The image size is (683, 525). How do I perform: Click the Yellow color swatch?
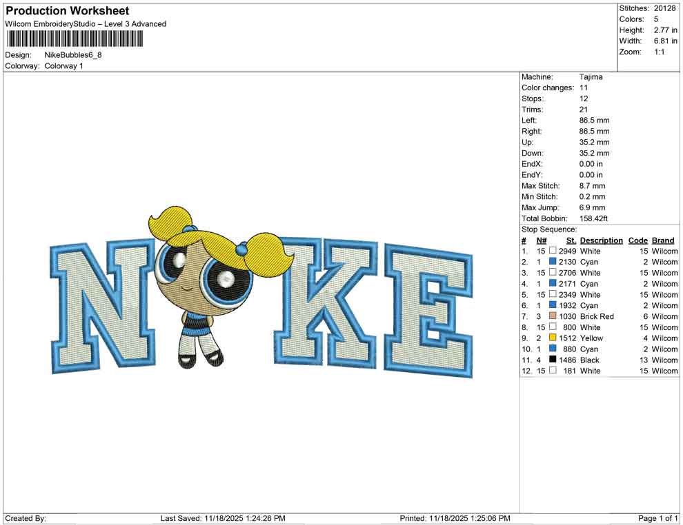point(553,338)
